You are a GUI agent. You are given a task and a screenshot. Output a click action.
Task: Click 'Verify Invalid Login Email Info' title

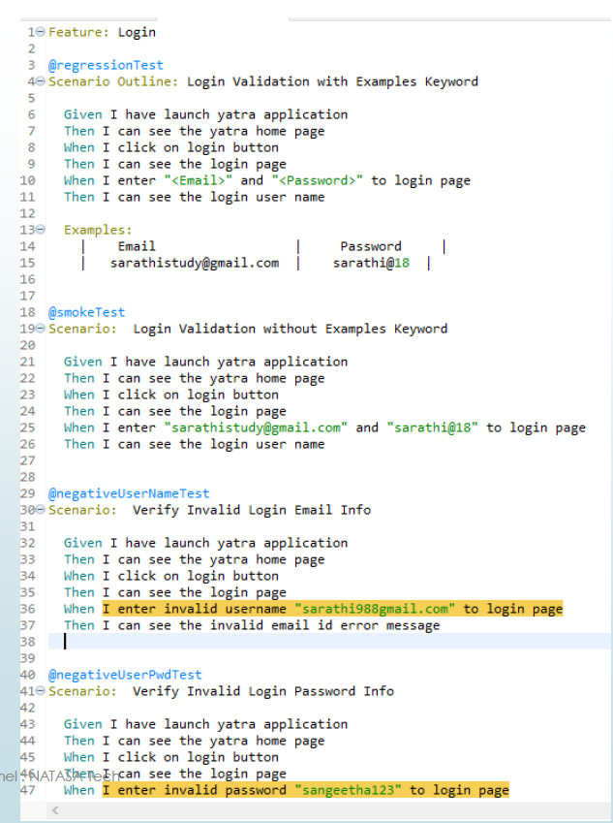pyautogui.click(x=252, y=510)
